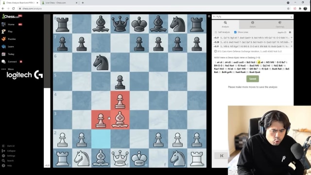Open engine settings gear beside depth
This screenshot has width=311, height=175.
click(x=290, y=33)
